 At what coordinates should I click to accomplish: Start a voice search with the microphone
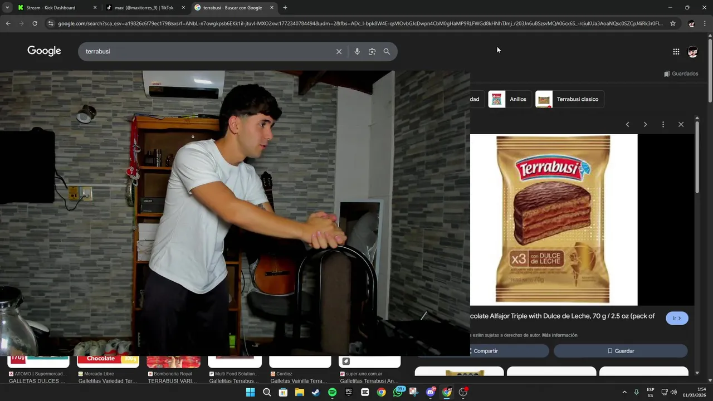point(357,51)
